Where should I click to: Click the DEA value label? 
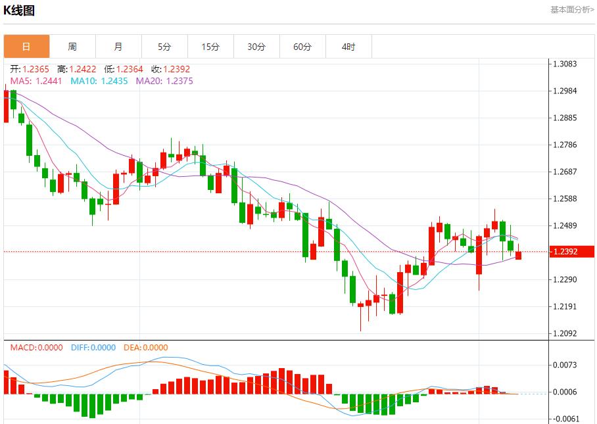click(146, 348)
